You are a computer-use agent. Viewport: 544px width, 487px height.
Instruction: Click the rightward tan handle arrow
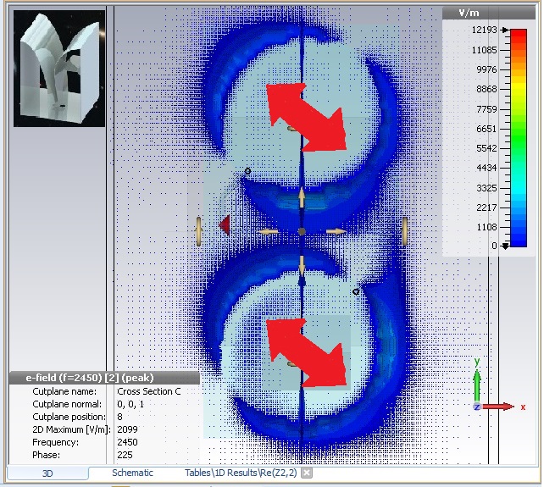[336, 232]
